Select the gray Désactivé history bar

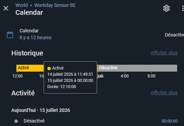tap(138, 68)
